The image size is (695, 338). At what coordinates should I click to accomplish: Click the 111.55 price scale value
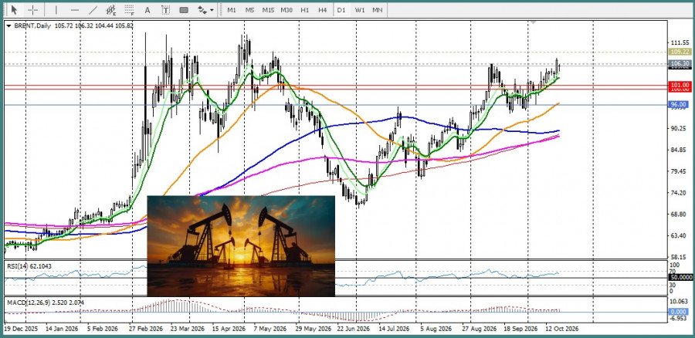(680, 42)
